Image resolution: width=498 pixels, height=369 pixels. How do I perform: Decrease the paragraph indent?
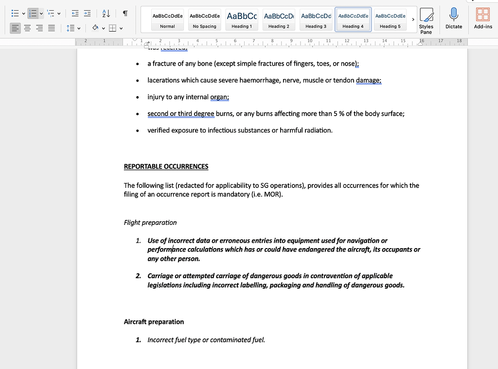click(x=75, y=13)
